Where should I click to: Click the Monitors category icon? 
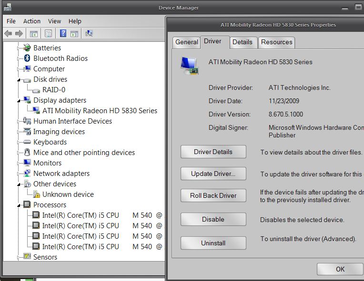27,163
